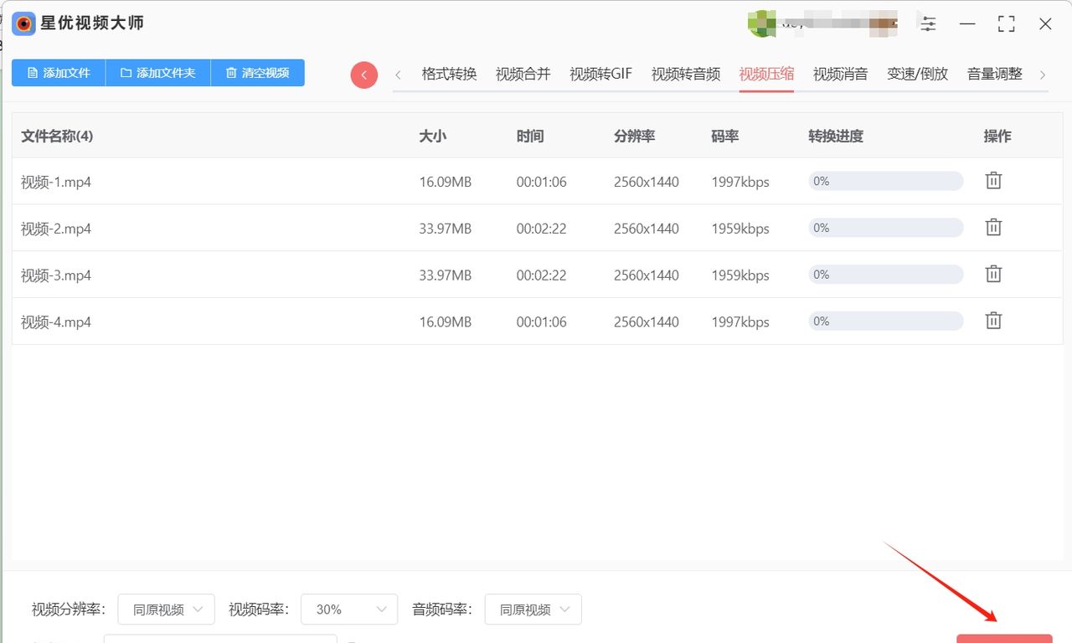Screen dimensions: 1072x643
Task: Click the progress bar of 视频-1.mp4
Action: pyautogui.click(x=885, y=181)
